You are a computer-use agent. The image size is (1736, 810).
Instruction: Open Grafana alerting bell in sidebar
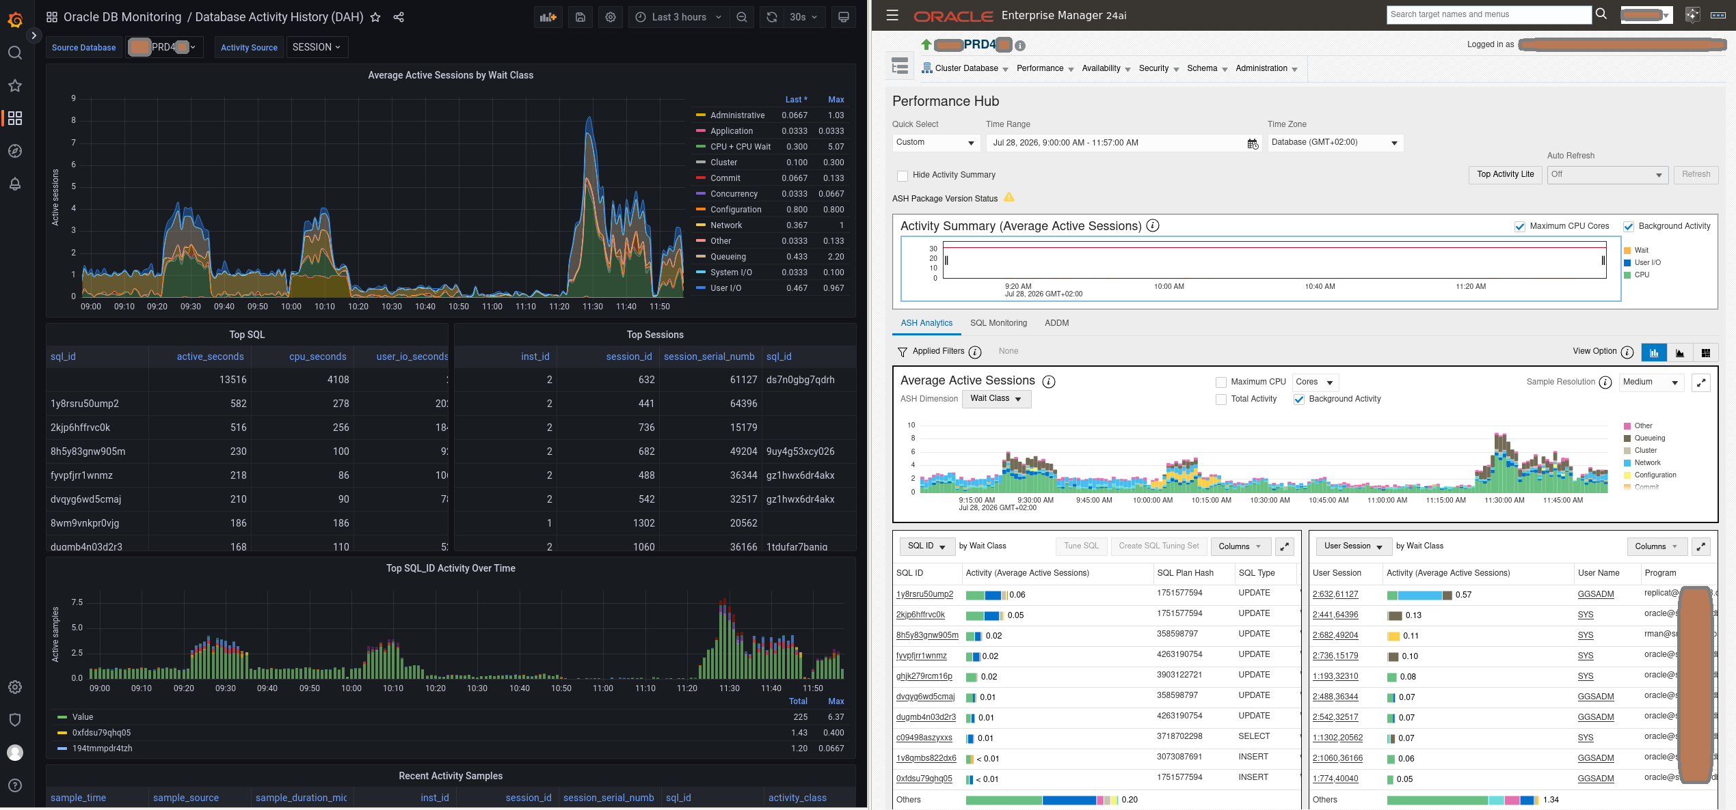click(15, 184)
